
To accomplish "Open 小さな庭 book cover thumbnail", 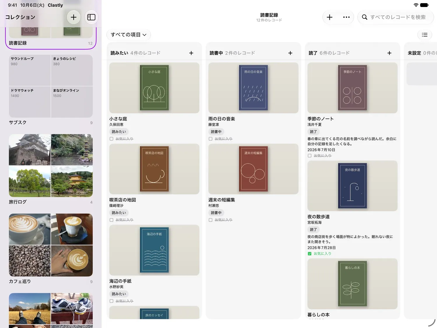I will click(x=154, y=88).
